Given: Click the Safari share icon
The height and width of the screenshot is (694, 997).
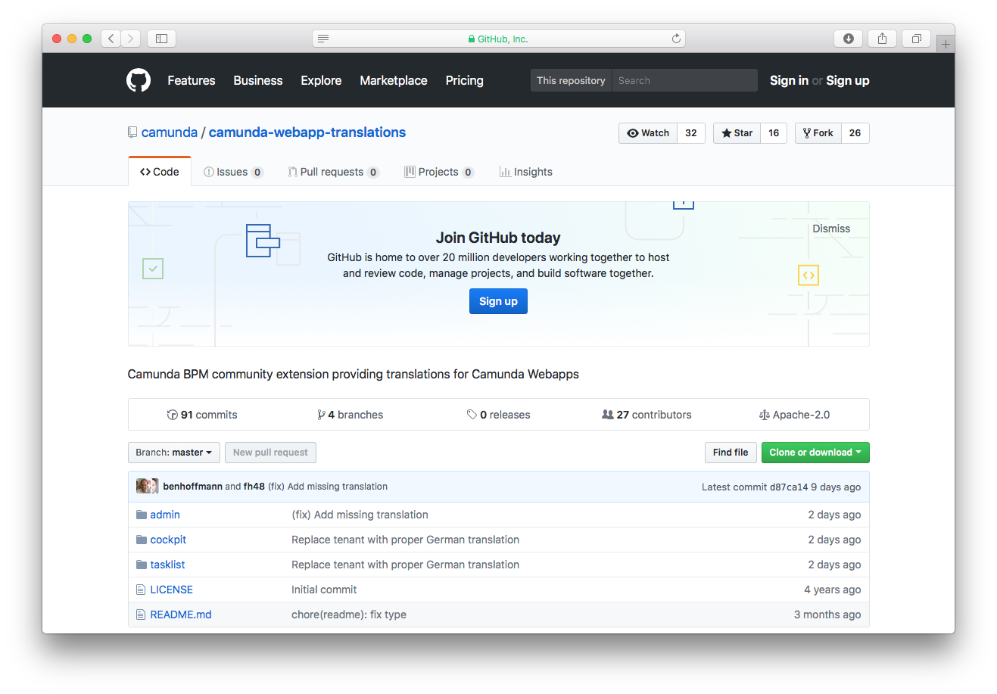Looking at the screenshot, I should pyautogui.click(x=882, y=39).
